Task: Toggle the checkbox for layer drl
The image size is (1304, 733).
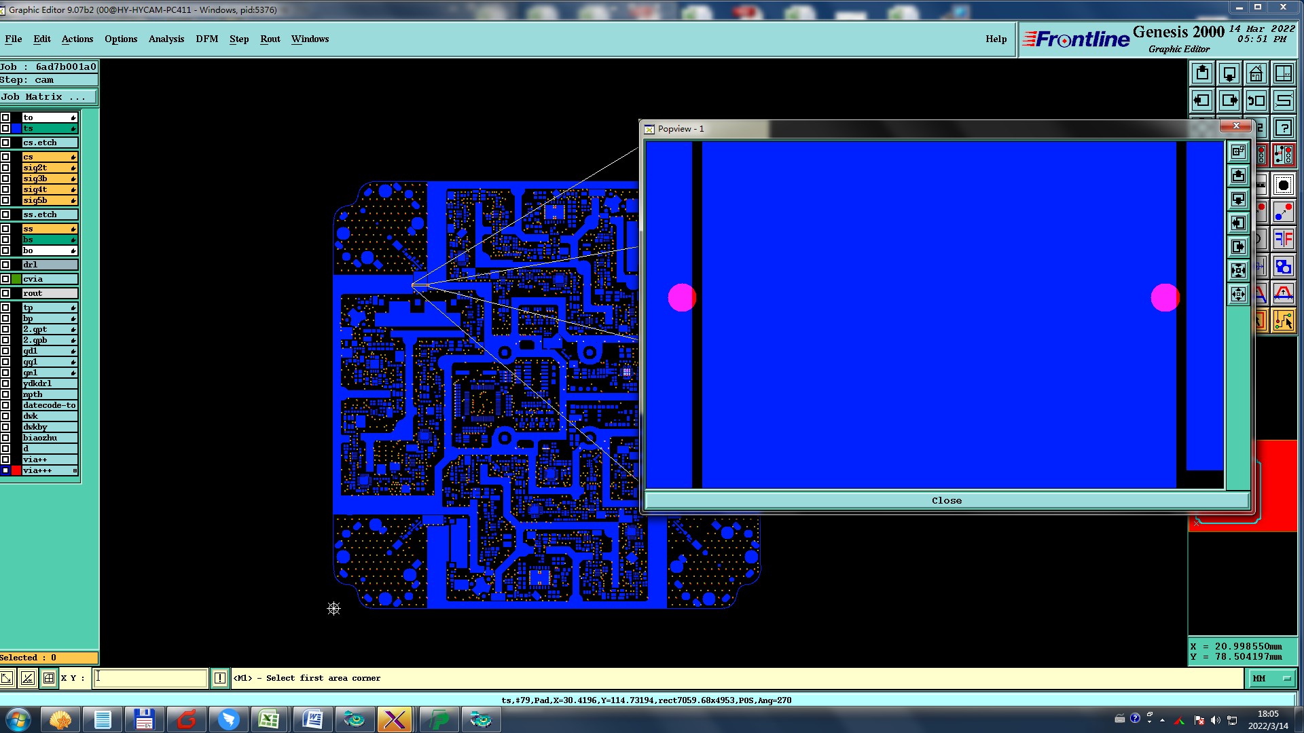Action: 5,265
